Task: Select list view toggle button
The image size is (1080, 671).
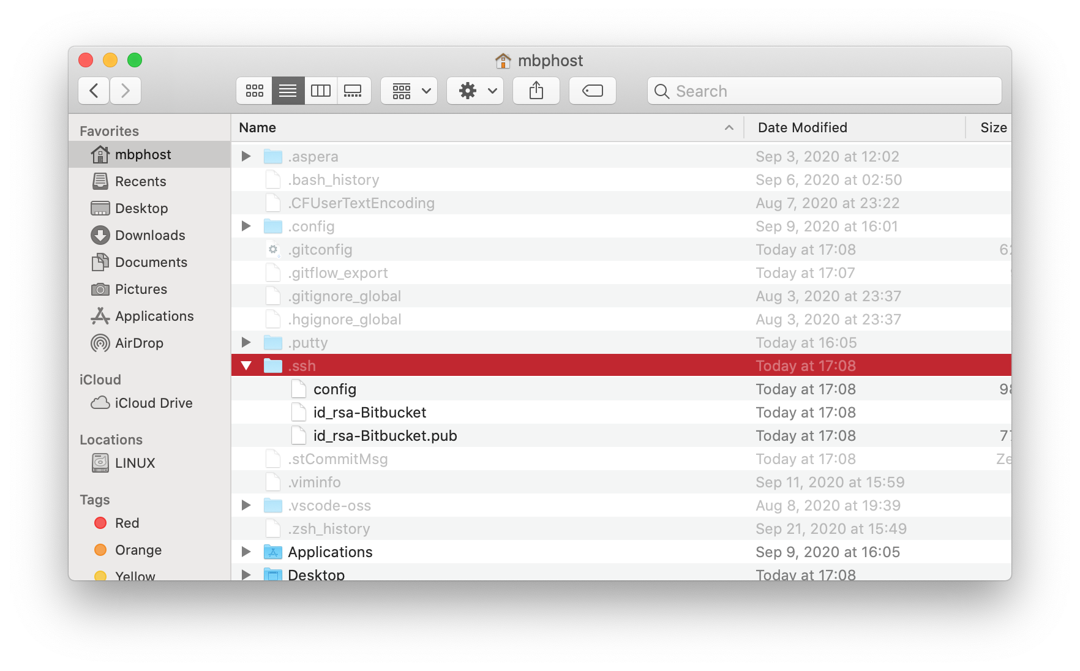Action: [288, 91]
